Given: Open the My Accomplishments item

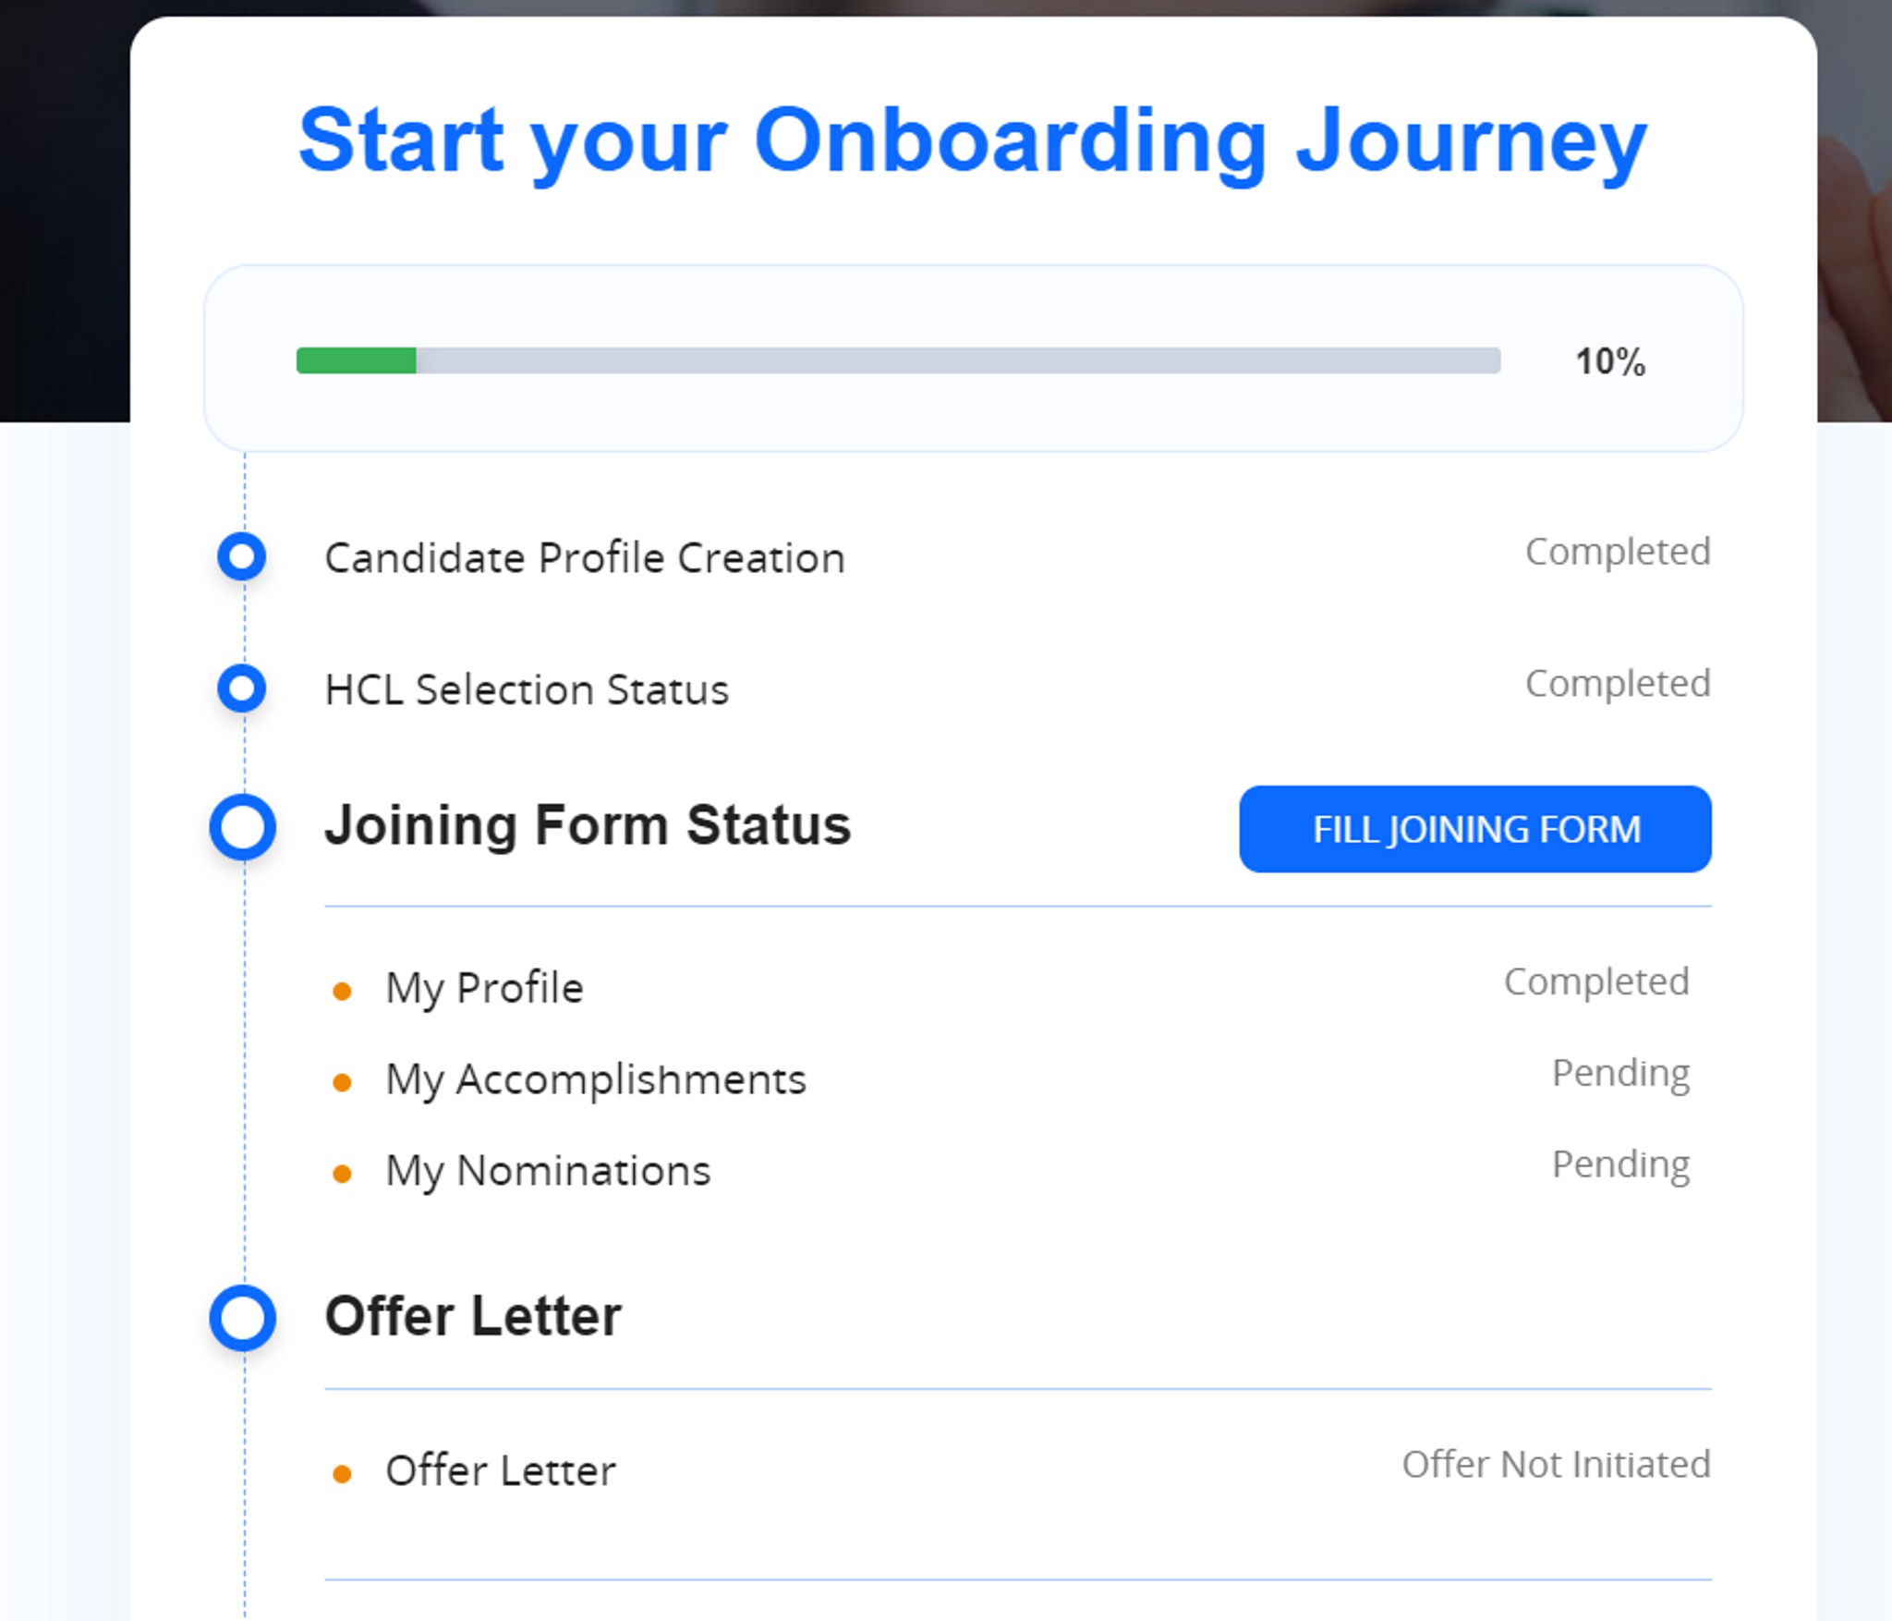Looking at the screenshot, I should 596,1080.
